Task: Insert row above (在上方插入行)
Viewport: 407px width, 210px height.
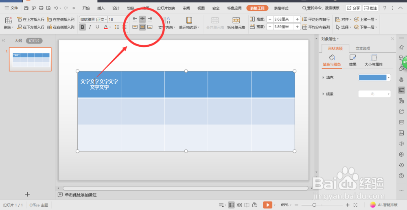Action: (31, 19)
